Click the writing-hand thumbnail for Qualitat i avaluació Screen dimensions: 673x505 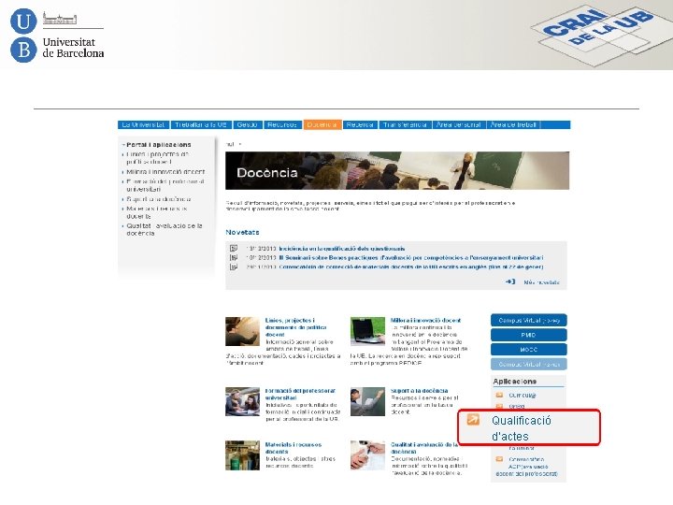(367, 455)
